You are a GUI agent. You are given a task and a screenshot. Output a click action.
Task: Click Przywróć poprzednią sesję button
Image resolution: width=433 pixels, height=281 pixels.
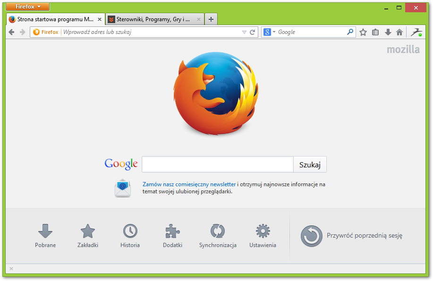(351, 236)
